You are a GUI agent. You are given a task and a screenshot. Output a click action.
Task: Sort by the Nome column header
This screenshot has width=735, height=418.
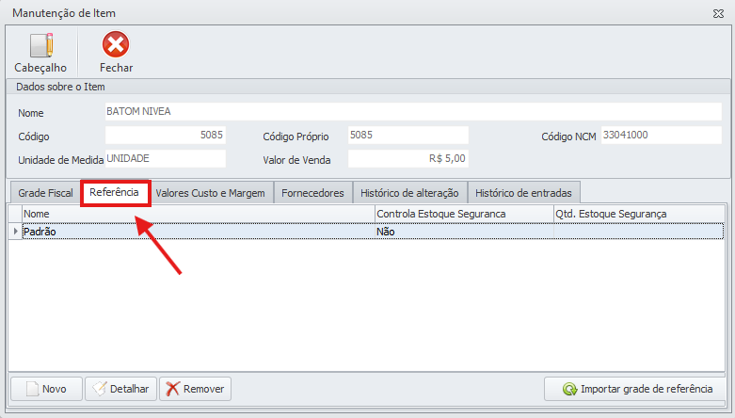198,214
